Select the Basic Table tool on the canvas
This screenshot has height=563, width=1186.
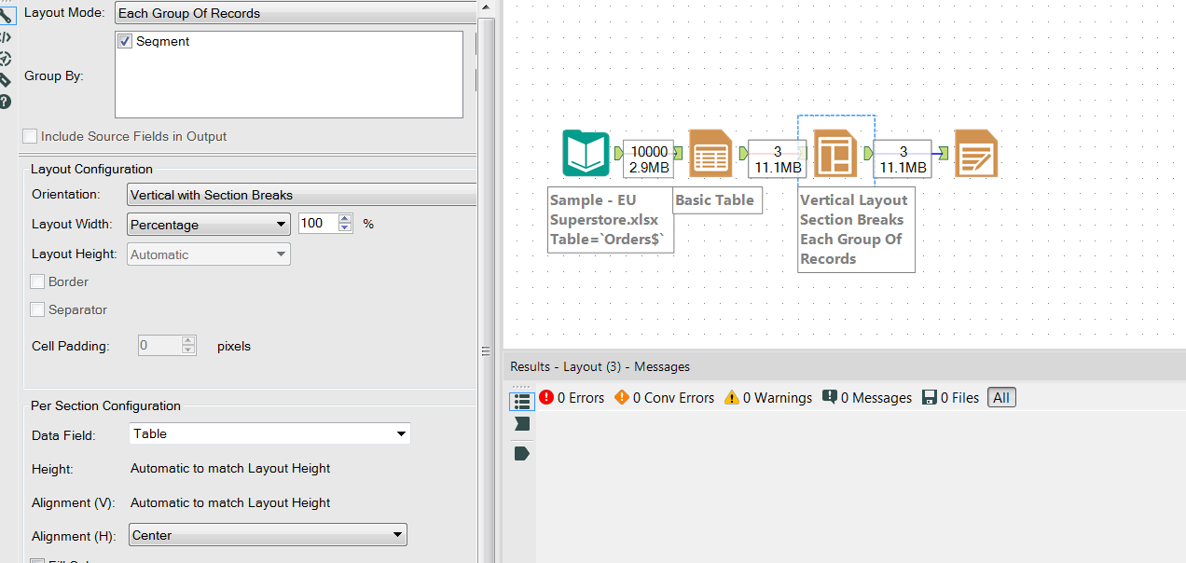pos(710,152)
